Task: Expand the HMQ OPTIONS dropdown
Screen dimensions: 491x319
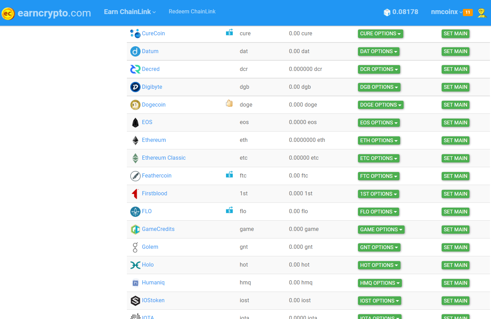Action: [380, 283]
